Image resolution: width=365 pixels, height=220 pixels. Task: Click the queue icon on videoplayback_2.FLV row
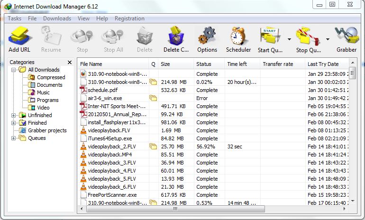click(x=153, y=146)
